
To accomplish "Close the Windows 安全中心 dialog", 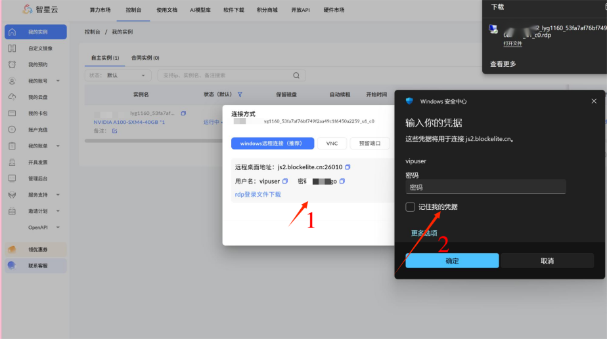I will click(594, 101).
